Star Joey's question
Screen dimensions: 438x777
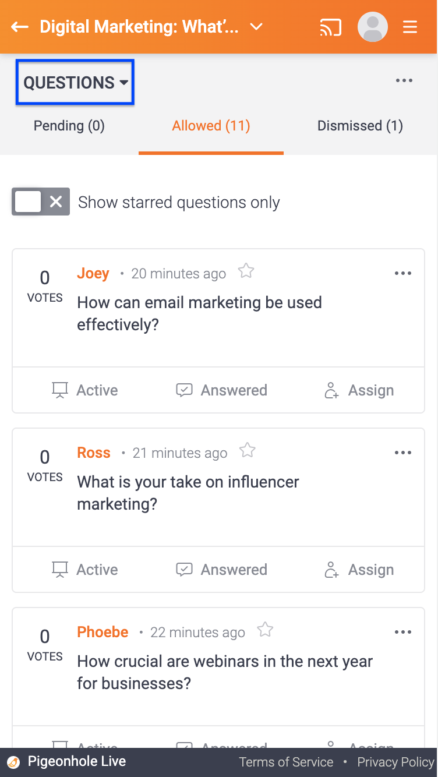246,271
